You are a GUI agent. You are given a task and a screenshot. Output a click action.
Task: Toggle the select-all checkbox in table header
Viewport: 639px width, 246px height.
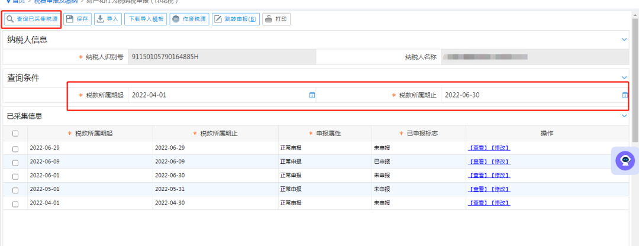[x=15, y=134]
